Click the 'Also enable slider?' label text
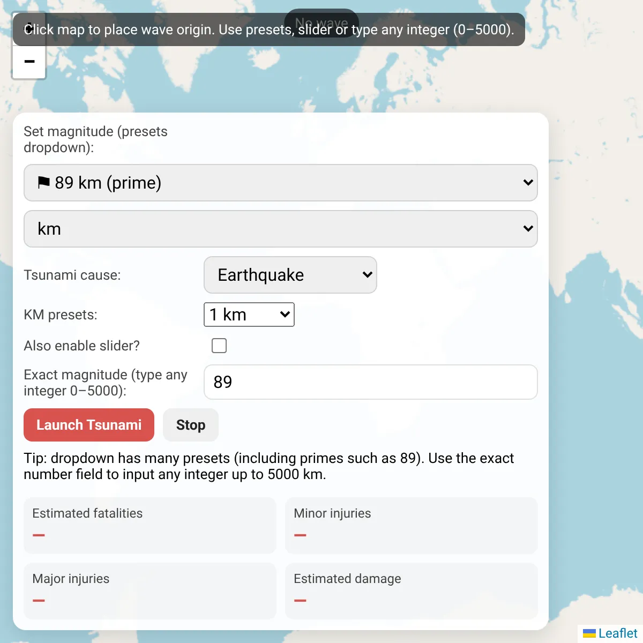This screenshot has height=643, width=643. [x=82, y=346]
